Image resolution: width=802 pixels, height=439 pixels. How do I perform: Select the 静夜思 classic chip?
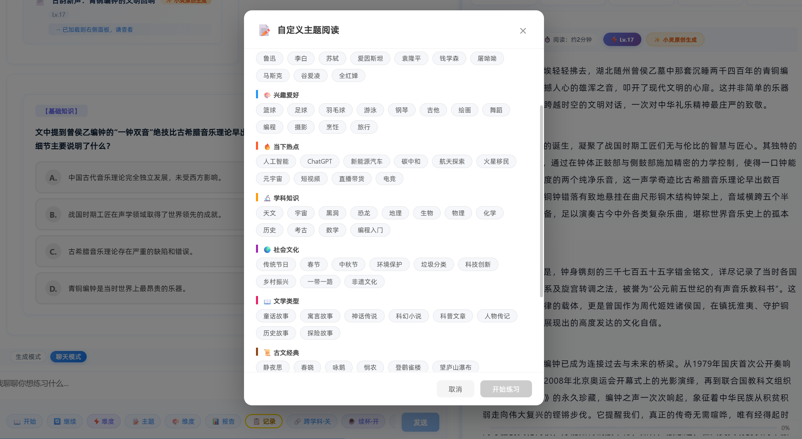[x=273, y=367]
